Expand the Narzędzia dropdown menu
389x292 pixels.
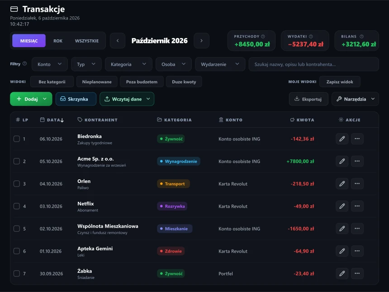(x=355, y=99)
